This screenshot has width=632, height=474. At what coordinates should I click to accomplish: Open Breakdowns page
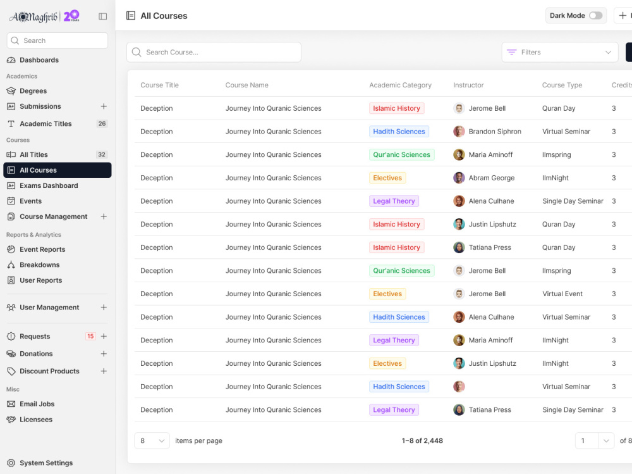click(39, 265)
